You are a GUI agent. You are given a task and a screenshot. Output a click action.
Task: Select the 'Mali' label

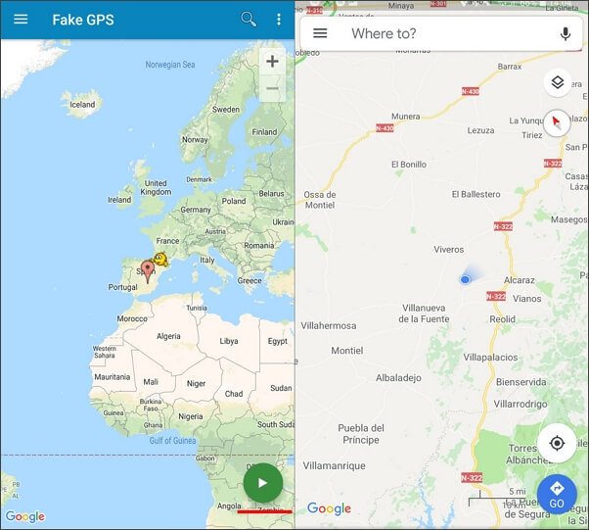(151, 382)
